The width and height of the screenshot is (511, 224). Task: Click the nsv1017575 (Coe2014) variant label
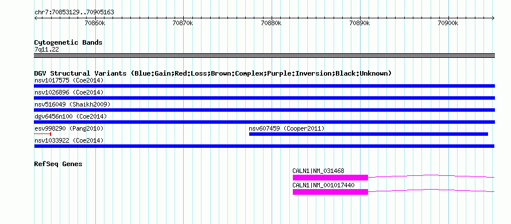click(69, 80)
